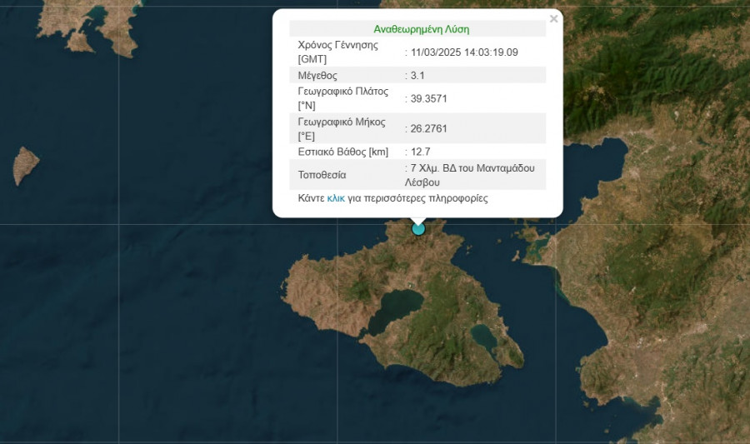The image size is (750, 444).
Task: Click the teal earthquake epicenter marker
Action: click(x=418, y=228)
